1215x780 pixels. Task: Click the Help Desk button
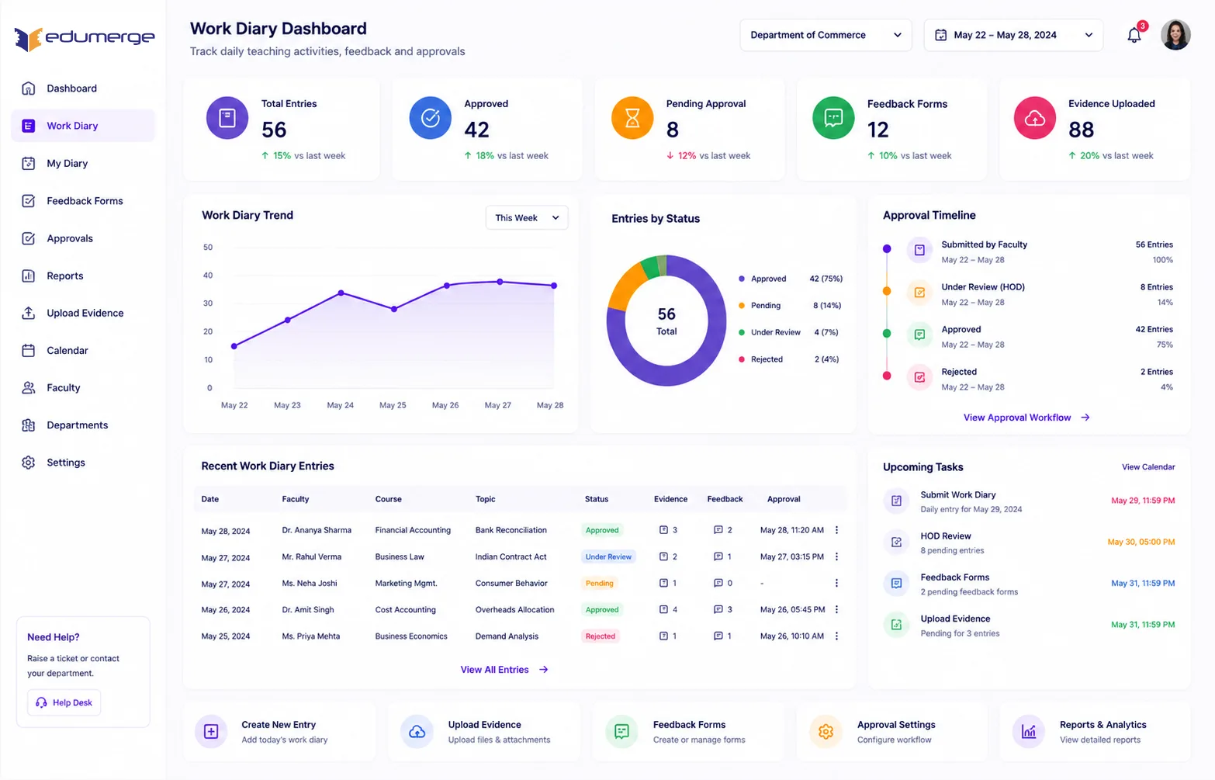(64, 702)
